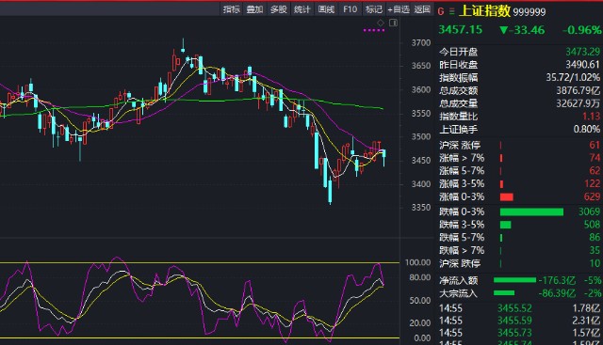Click the net inflow value -176.3亿
Image resolution: width=603 pixels, height=345 pixels.
coord(557,280)
